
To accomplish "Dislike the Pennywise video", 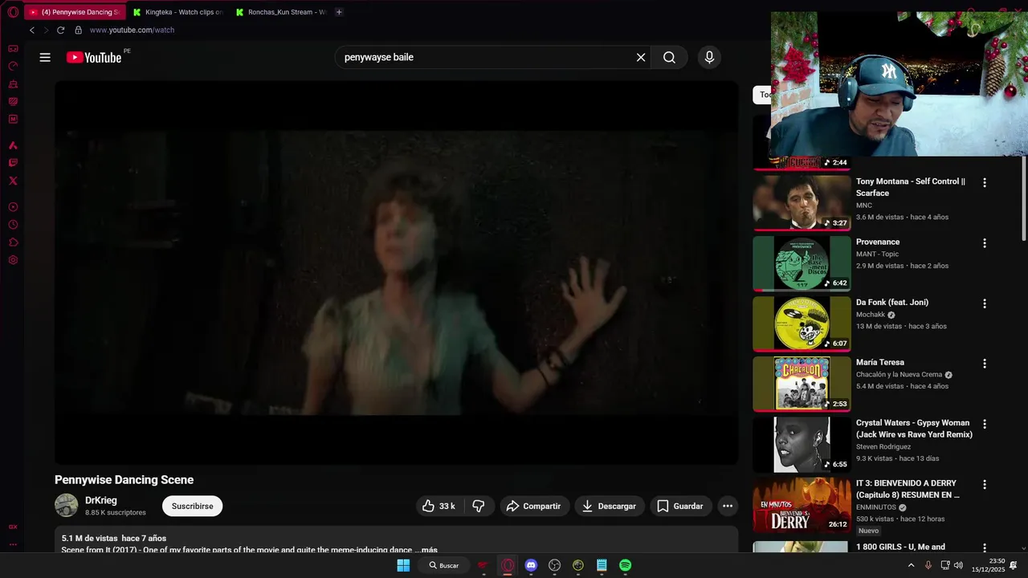I will tap(479, 506).
